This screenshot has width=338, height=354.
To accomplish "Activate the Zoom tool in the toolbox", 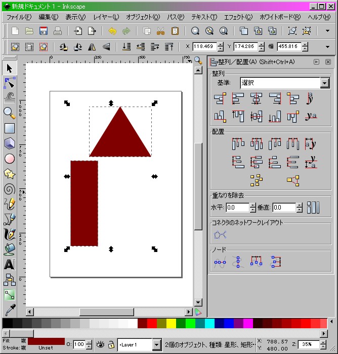I will point(10,113).
